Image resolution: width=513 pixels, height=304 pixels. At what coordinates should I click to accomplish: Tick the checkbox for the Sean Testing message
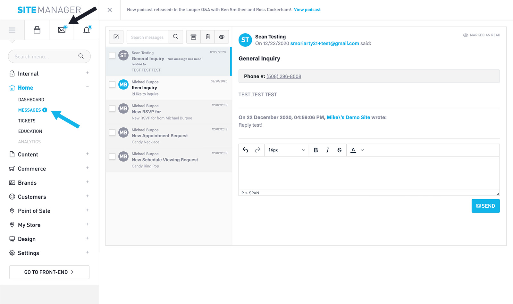112,55
